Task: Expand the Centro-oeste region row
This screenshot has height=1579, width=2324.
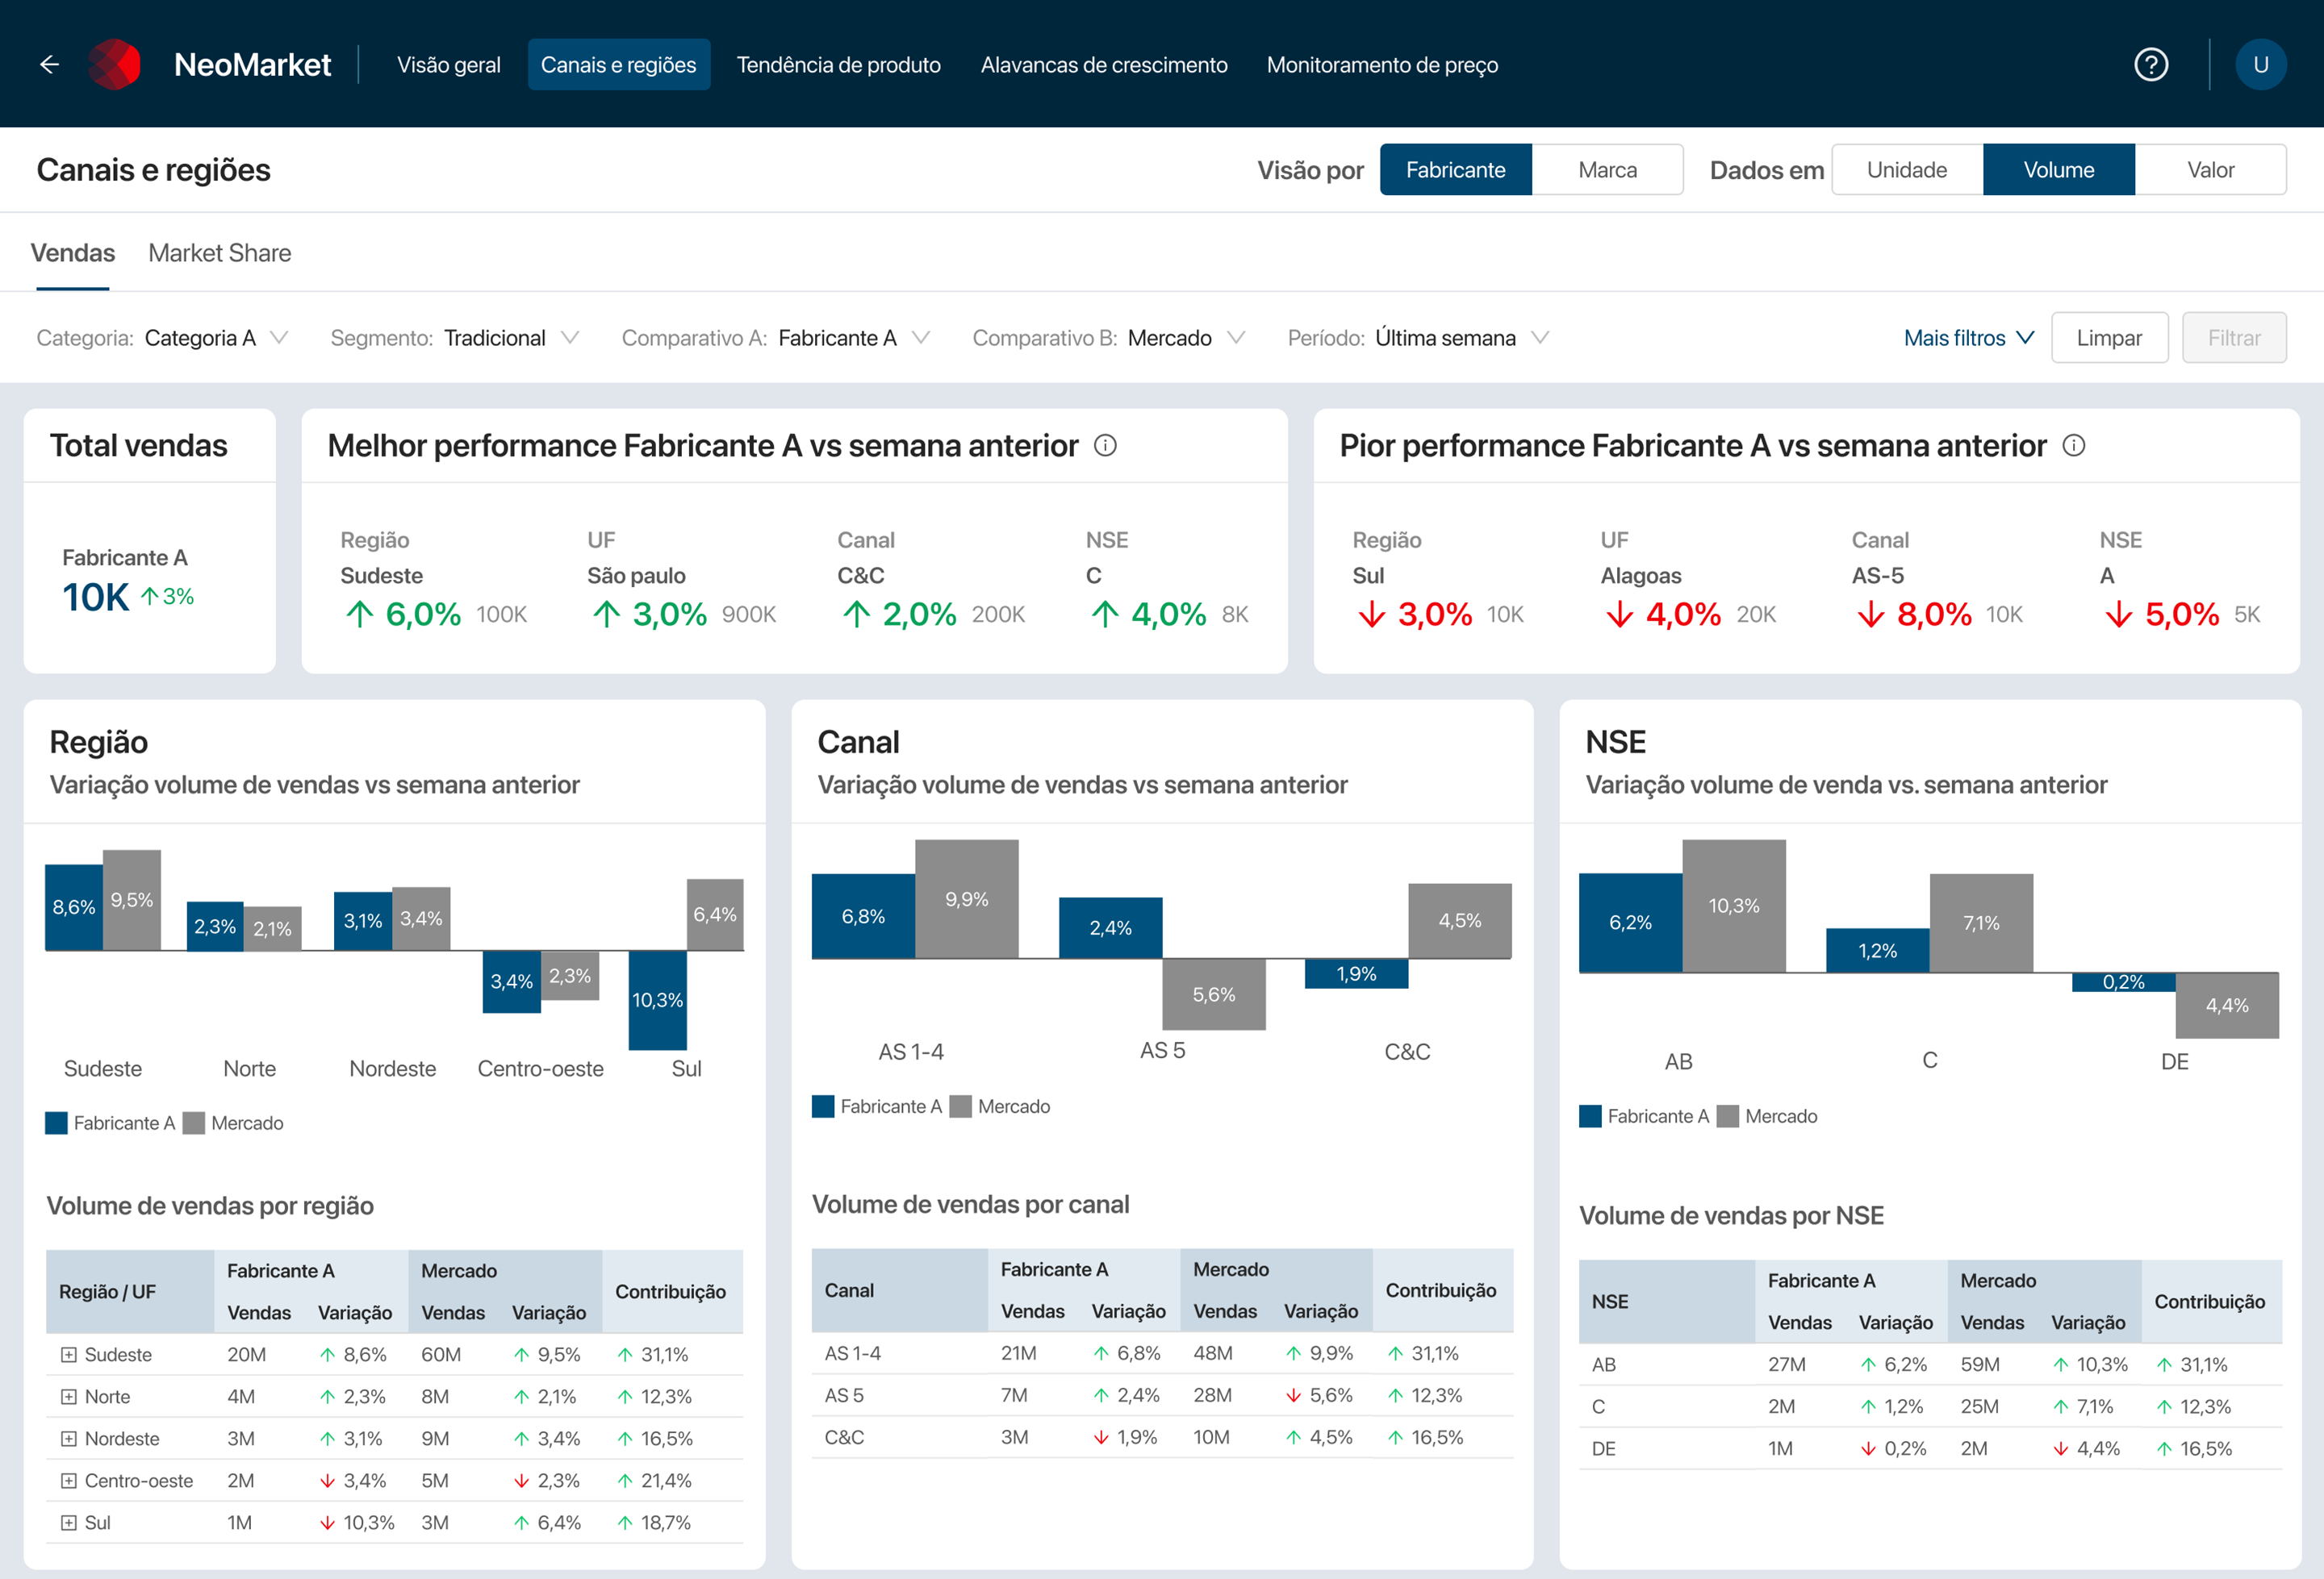Action: (x=68, y=1480)
